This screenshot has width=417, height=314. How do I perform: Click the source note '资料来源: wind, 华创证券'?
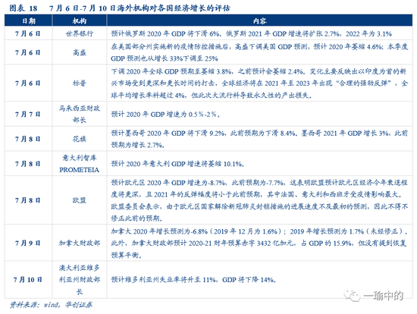point(51,305)
